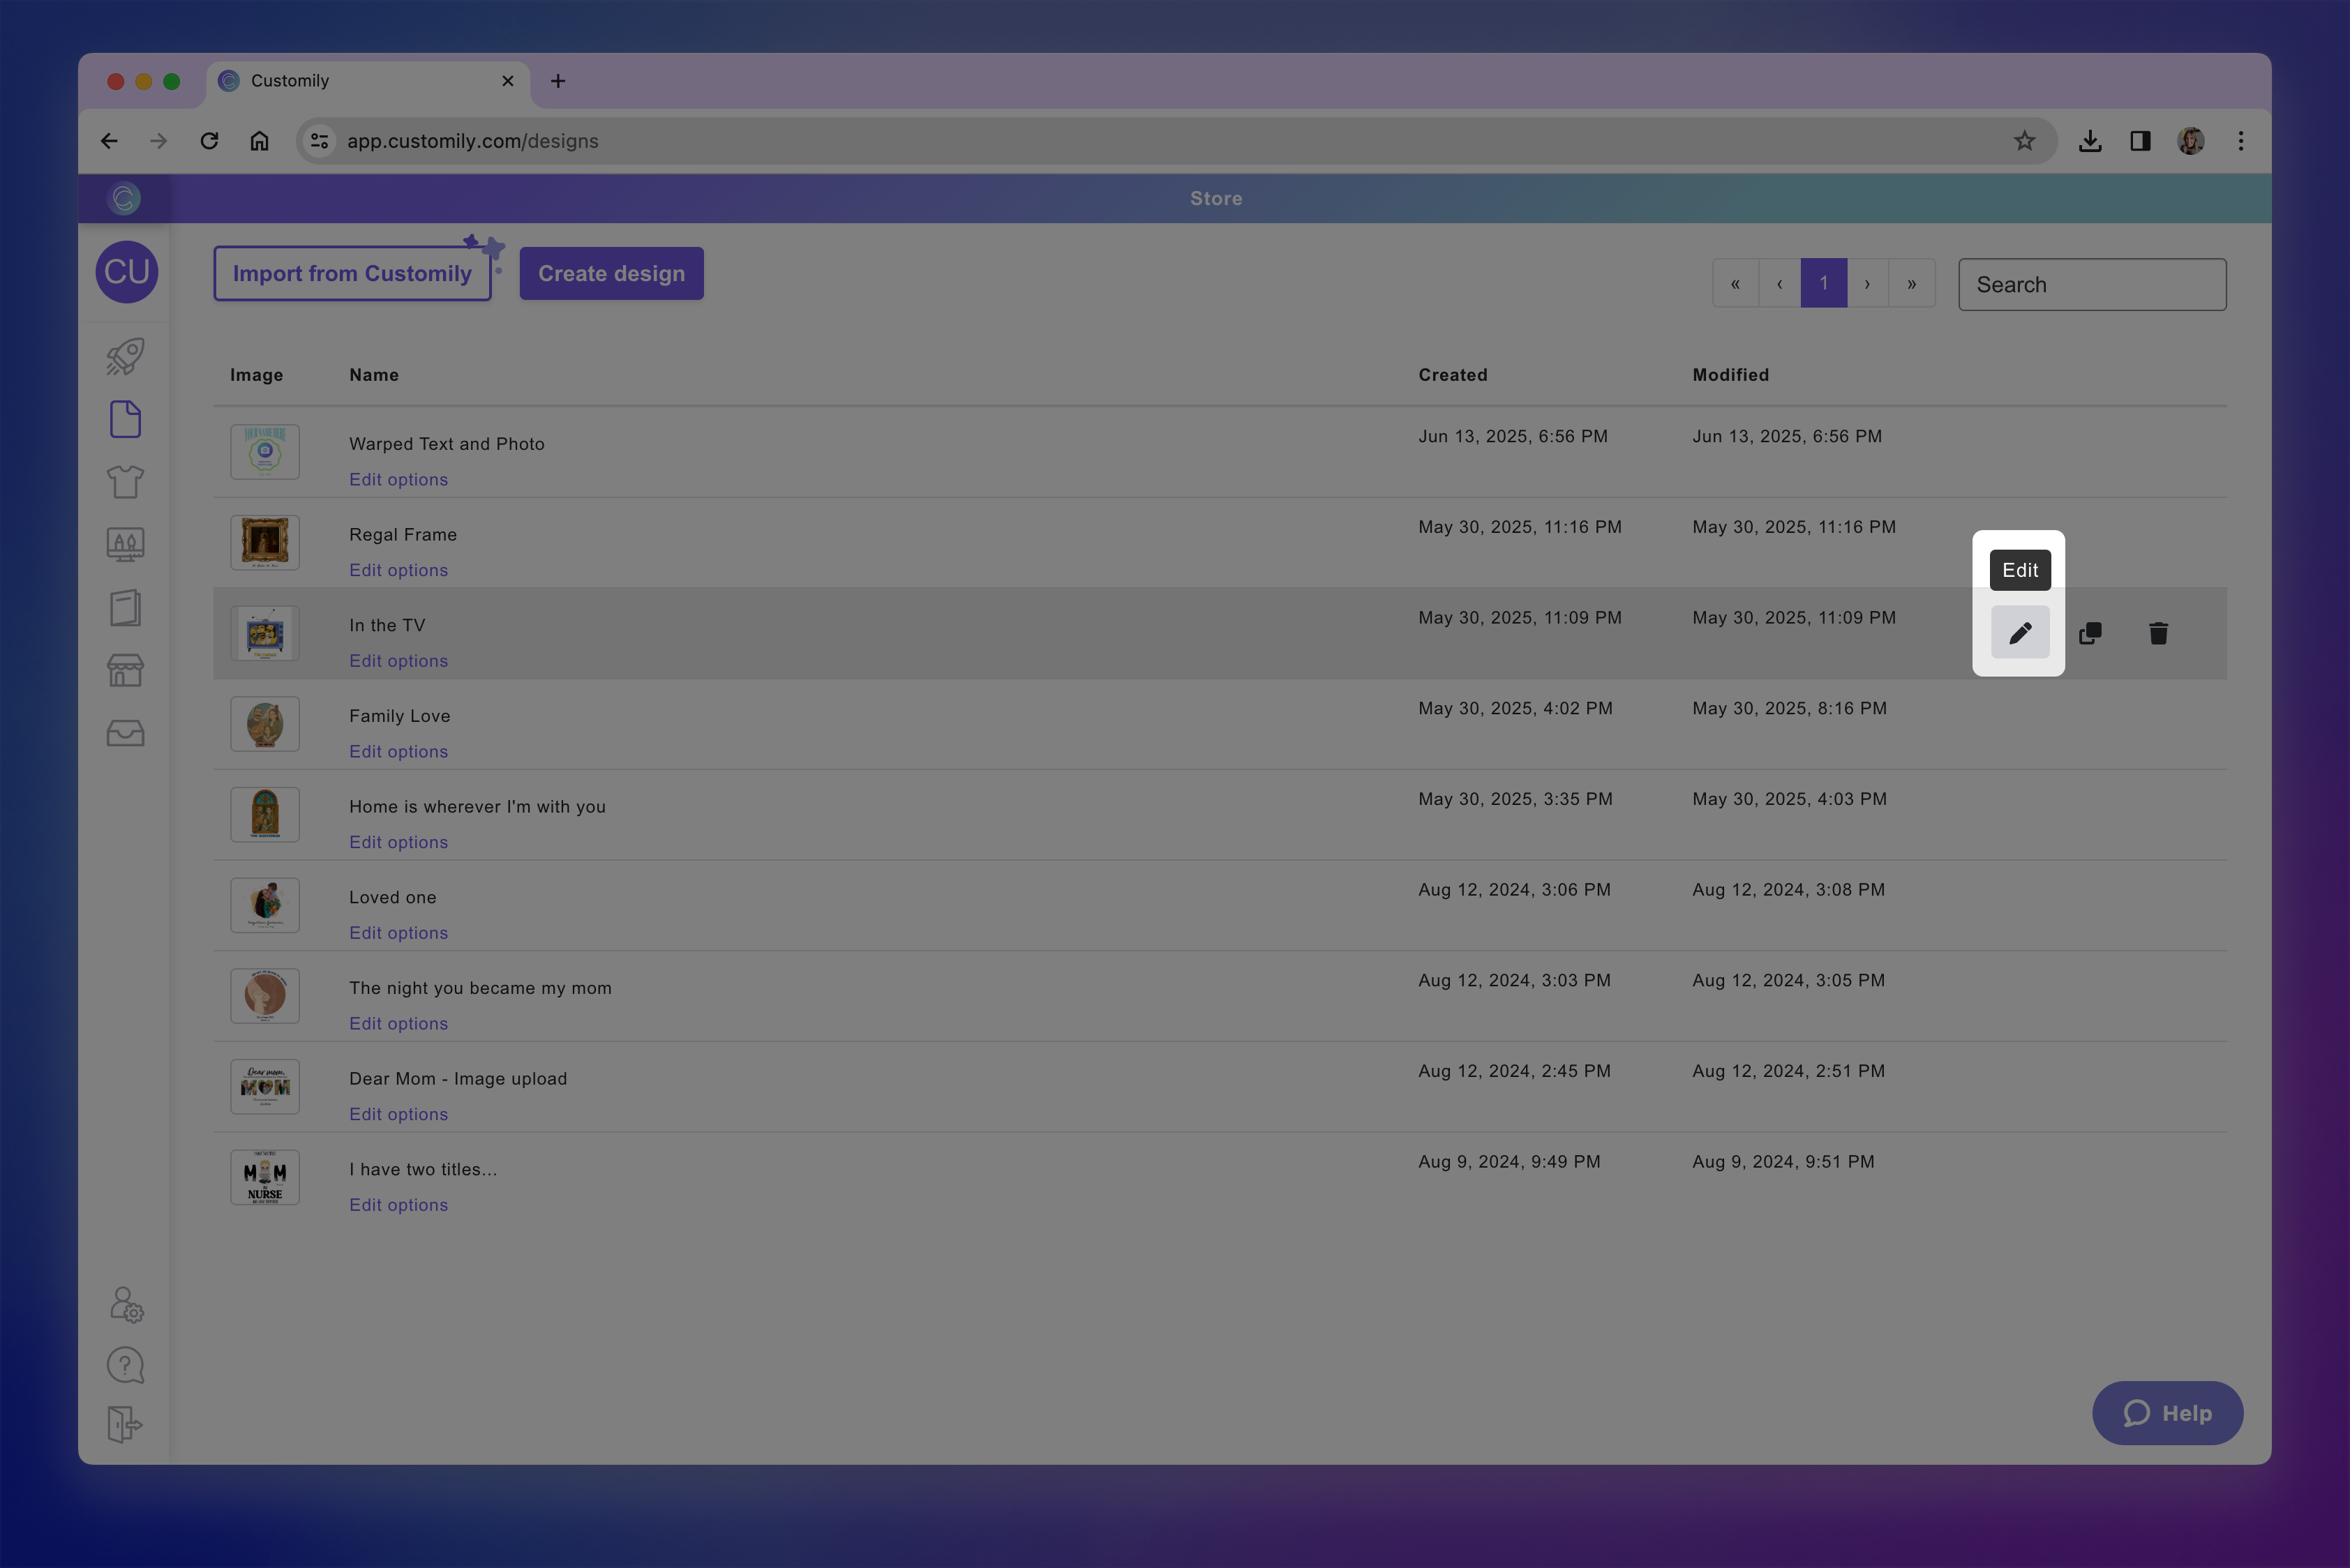Open the rocket icon in sidebar

click(125, 357)
